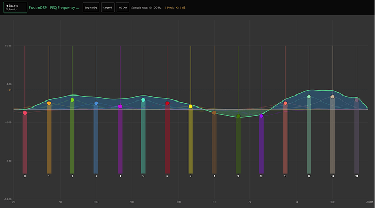Select the grey-purple band 14 handle
Image resolution: width=375 pixels, height=208 pixels.
click(357, 100)
